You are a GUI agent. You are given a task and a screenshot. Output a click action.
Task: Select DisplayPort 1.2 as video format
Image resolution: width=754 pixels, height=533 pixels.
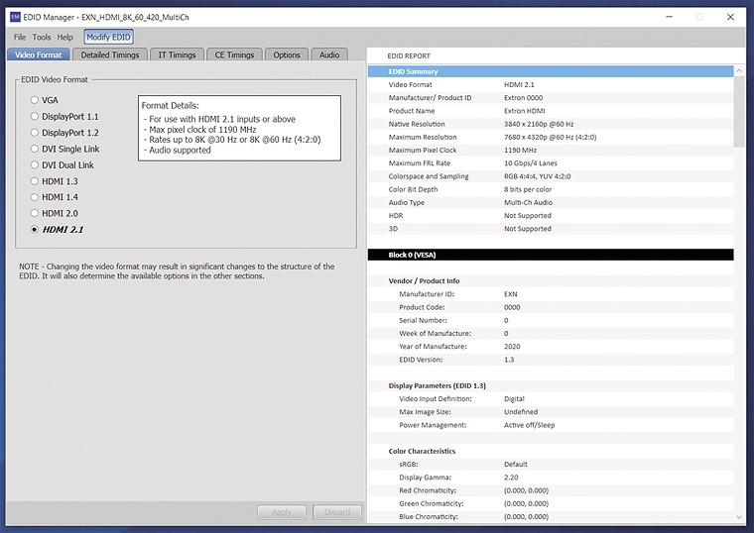tap(36, 133)
